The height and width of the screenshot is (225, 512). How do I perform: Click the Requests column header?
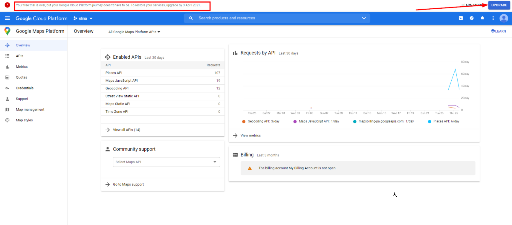(x=213, y=65)
